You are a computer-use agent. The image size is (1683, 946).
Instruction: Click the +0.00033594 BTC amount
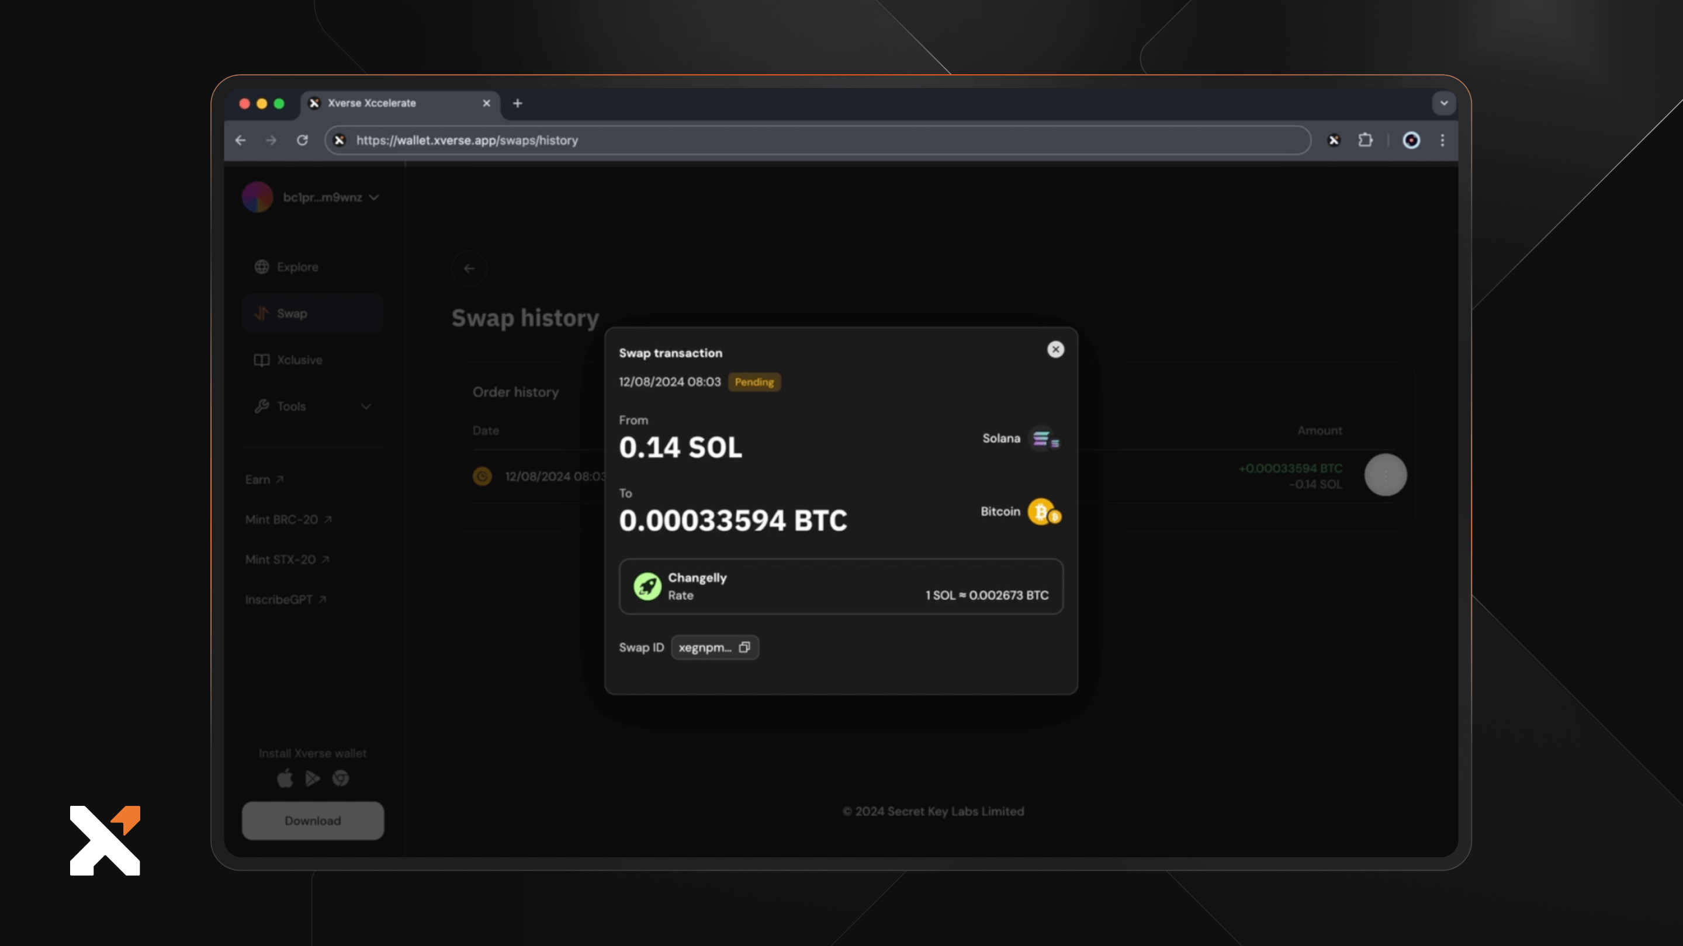tap(1290, 468)
